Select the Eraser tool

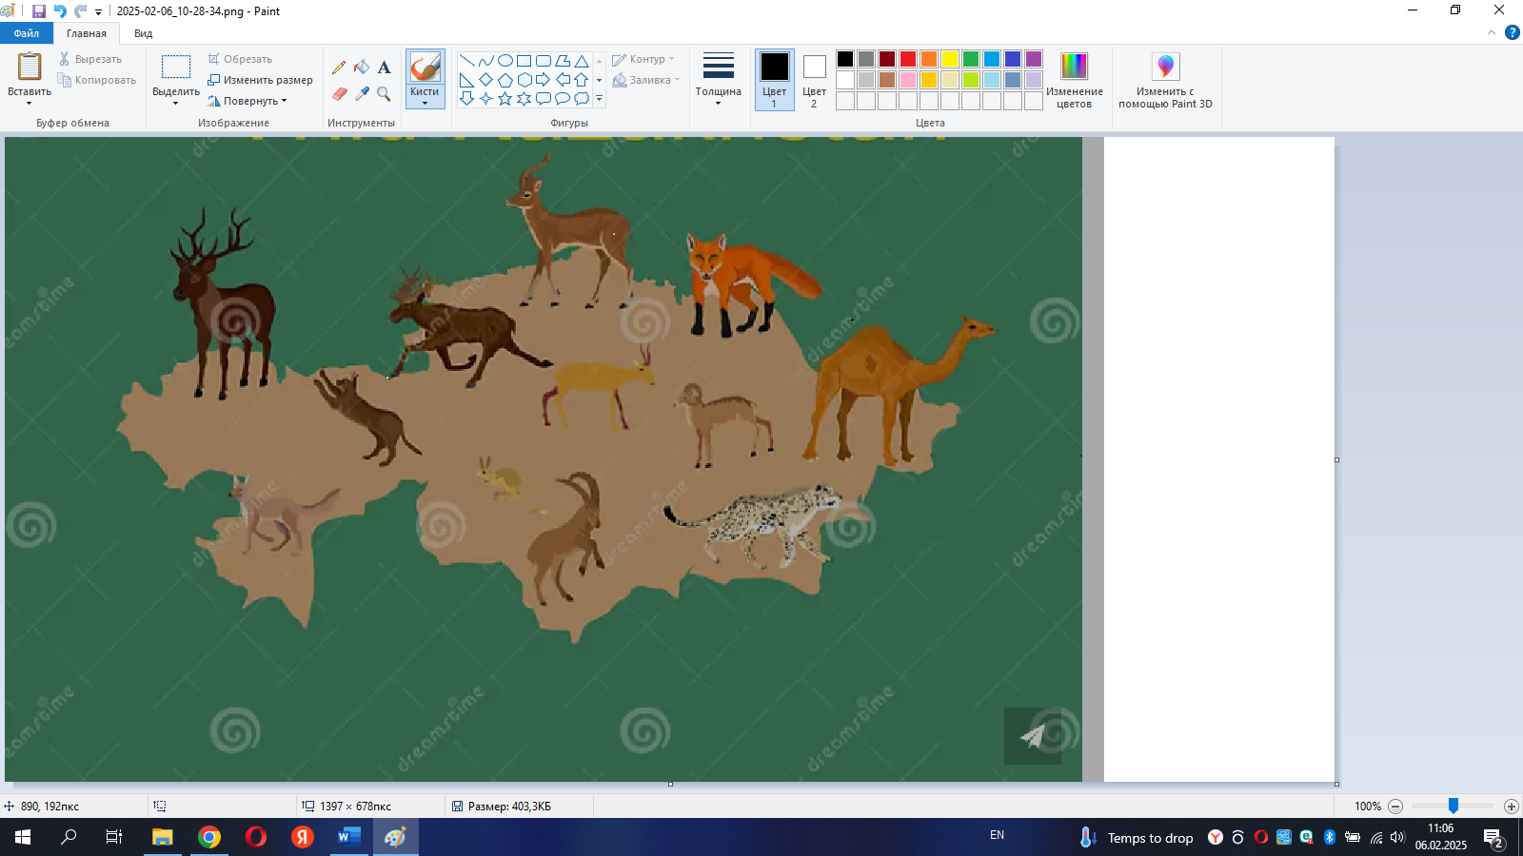coord(339,94)
